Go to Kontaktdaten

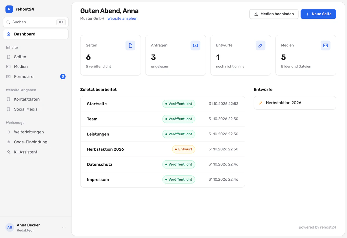click(36, 99)
